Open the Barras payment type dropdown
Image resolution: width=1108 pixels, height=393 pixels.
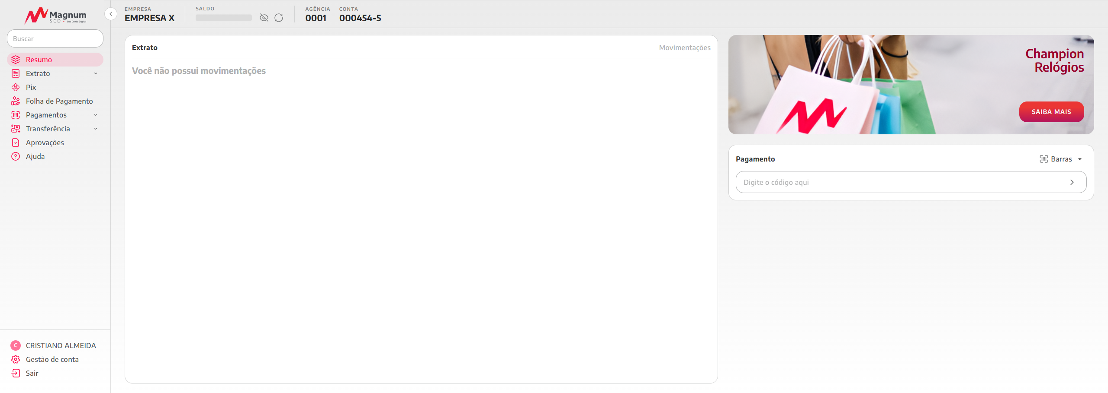coord(1061,159)
